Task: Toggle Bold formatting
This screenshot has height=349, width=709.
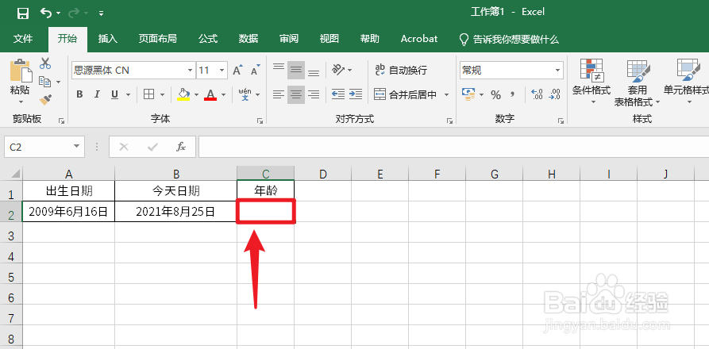Action: pos(79,94)
